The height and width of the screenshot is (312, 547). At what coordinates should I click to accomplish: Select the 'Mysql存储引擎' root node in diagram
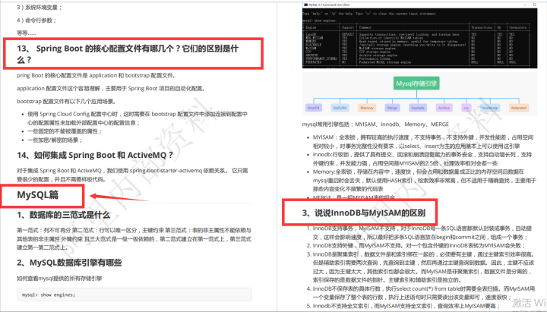coord(416,84)
